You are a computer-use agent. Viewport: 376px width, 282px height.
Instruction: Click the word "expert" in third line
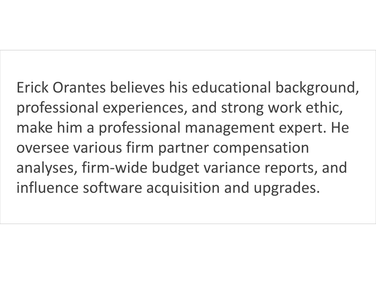click(x=300, y=129)
